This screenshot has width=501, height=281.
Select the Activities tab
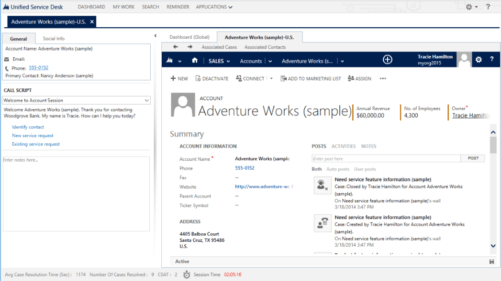344,146
